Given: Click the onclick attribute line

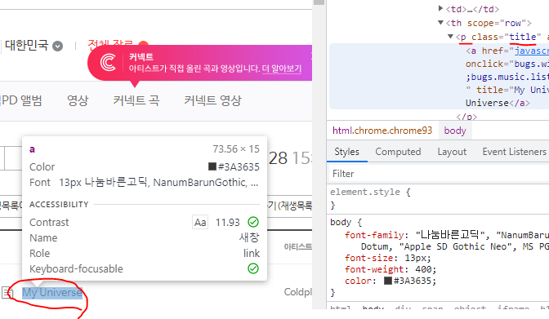Looking at the screenshot, I should click(507, 64).
